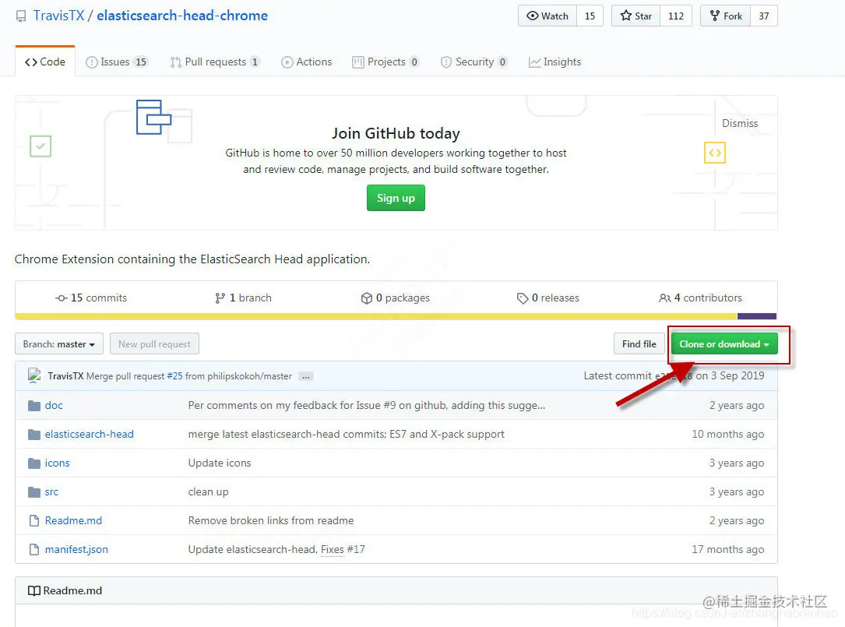The height and width of the screenshot is (627, 845).
Task: Open the 0 packages link
Action: coord(395,298)
